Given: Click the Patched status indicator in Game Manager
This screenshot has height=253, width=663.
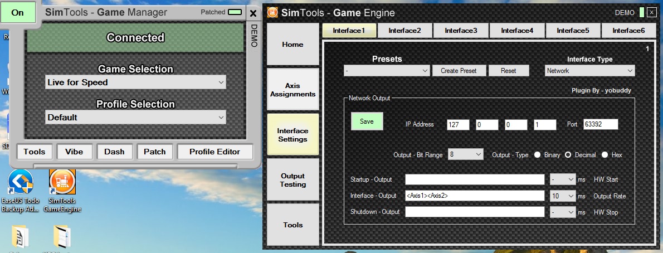Looking at the screenshot, I should [x=235, y=12].
